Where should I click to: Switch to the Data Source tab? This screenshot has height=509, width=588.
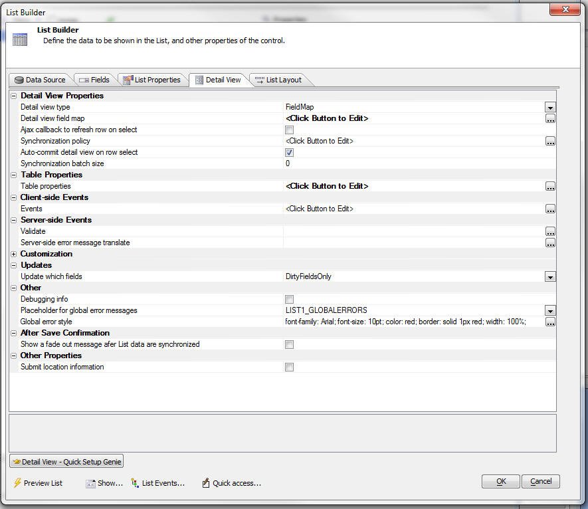[x=40, y=80]
